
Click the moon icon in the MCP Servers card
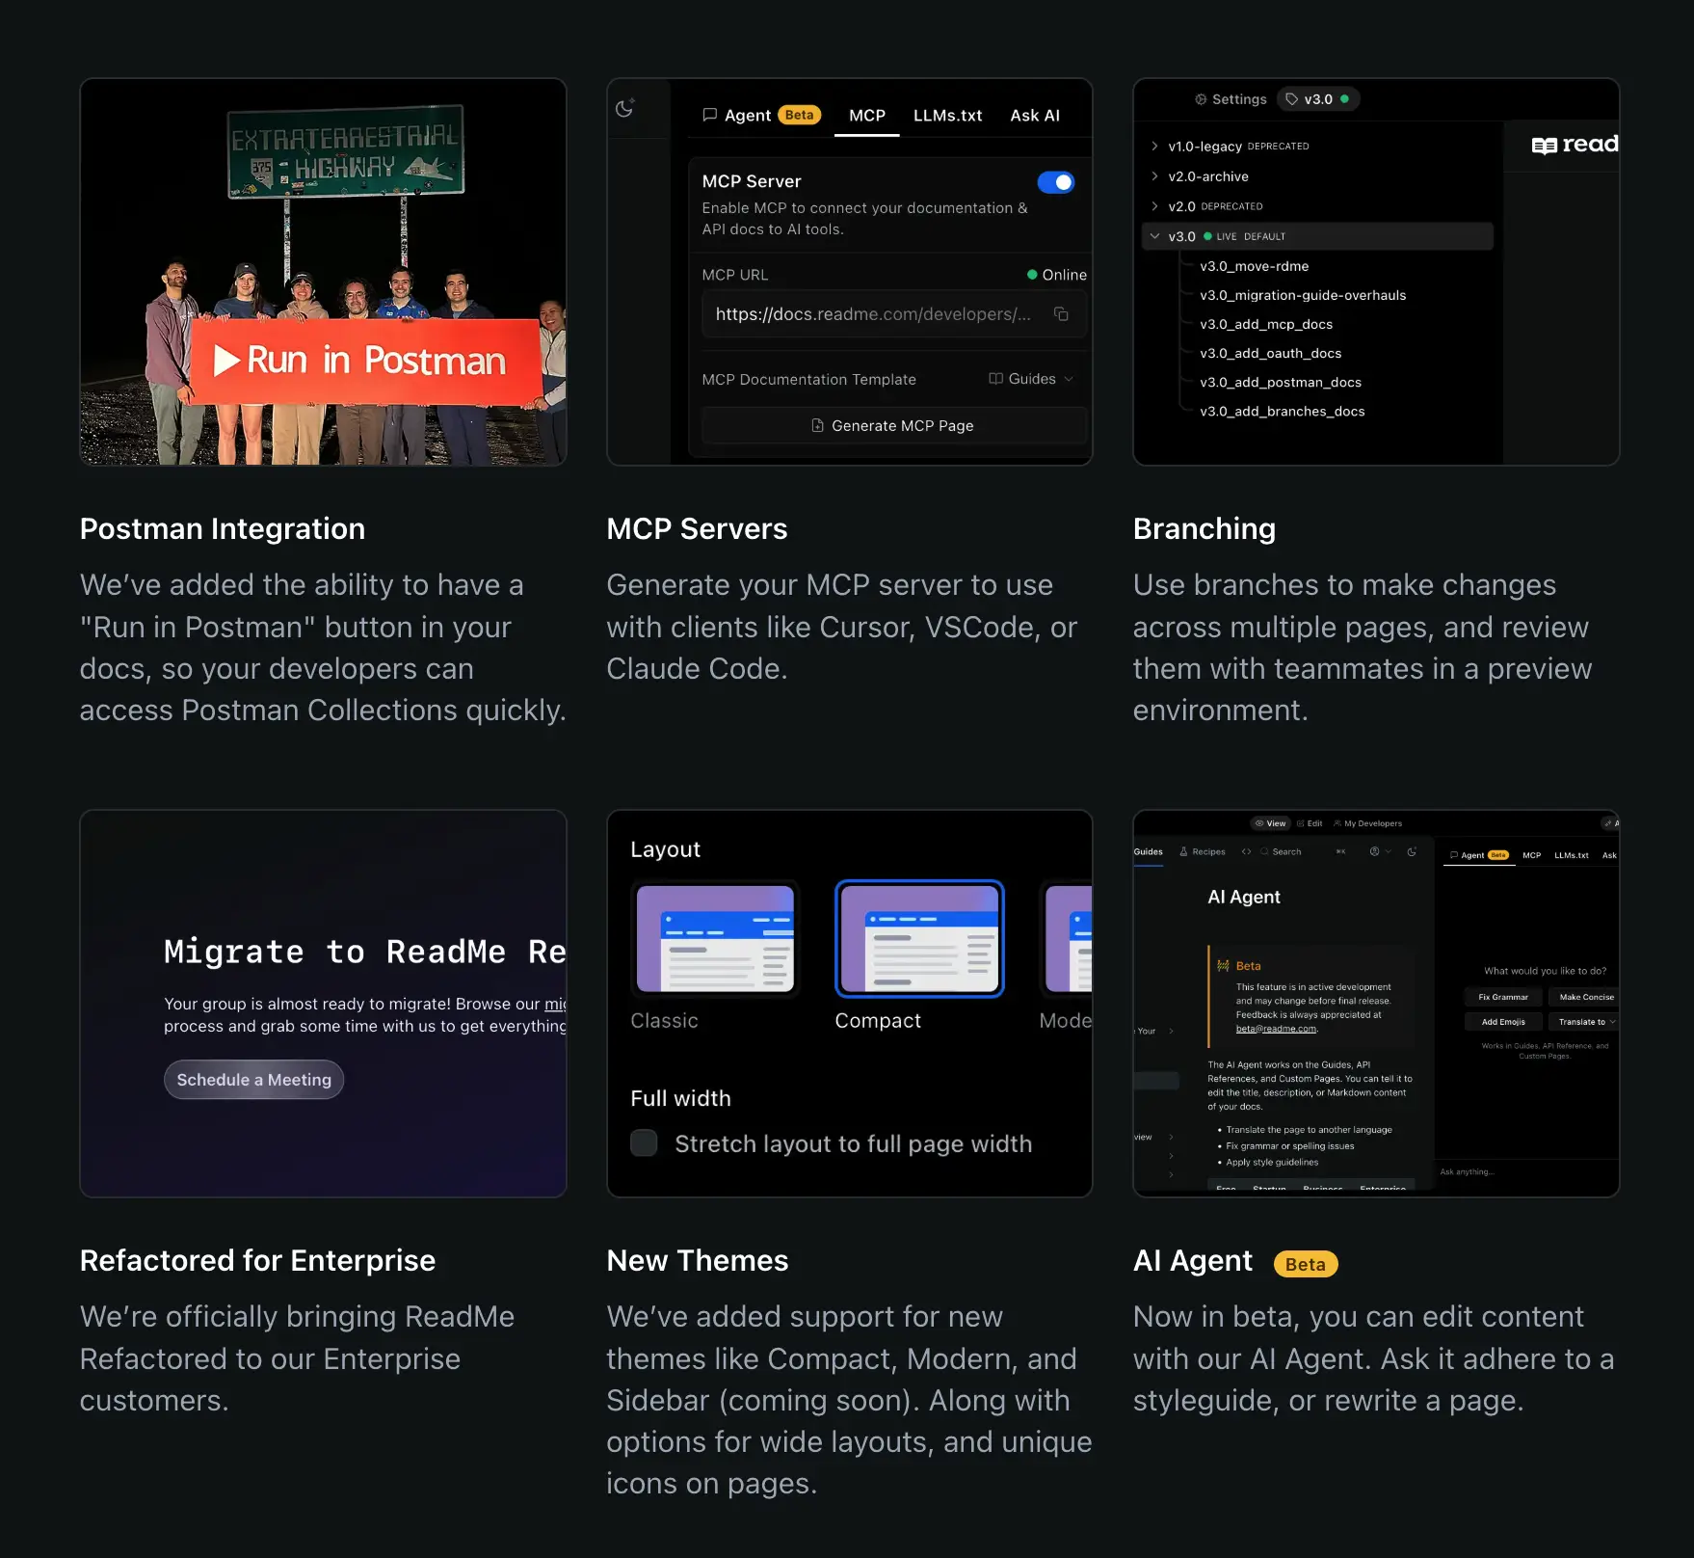coord(624,108)
